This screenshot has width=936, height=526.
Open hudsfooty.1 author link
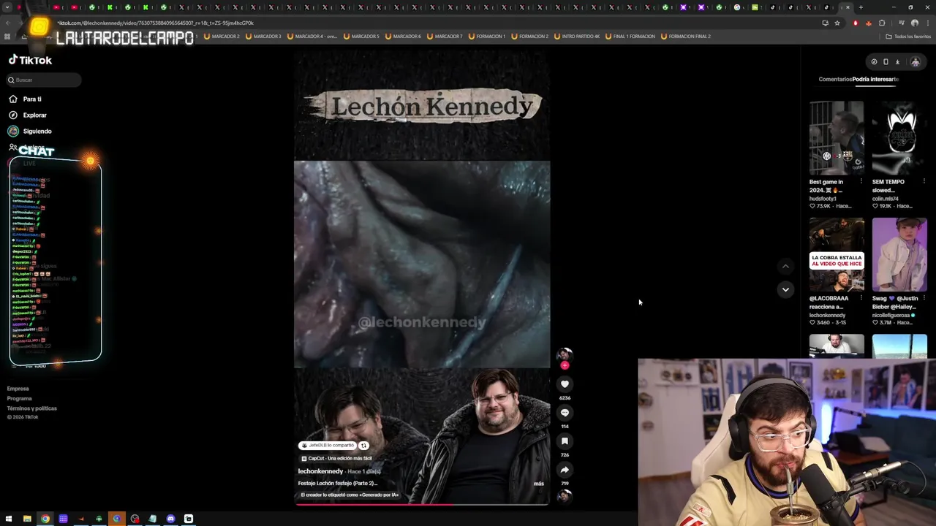824,199
